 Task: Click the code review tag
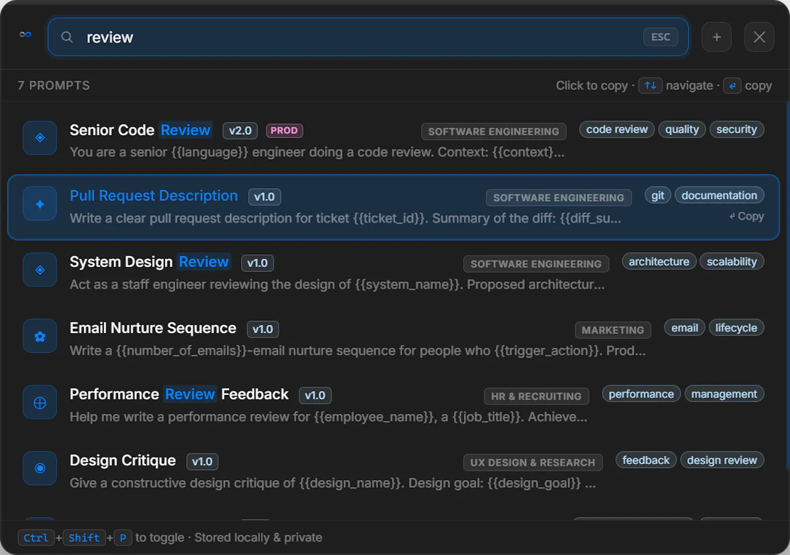tap(617, 129)
